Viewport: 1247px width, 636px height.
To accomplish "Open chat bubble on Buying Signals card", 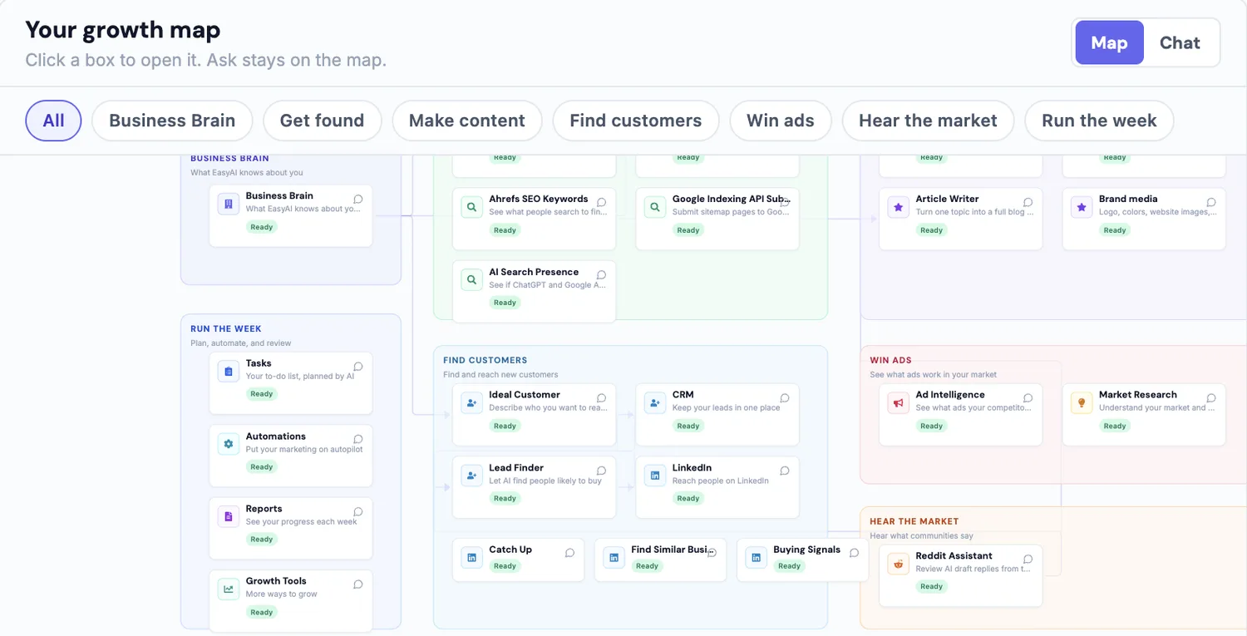I will 855,553.
